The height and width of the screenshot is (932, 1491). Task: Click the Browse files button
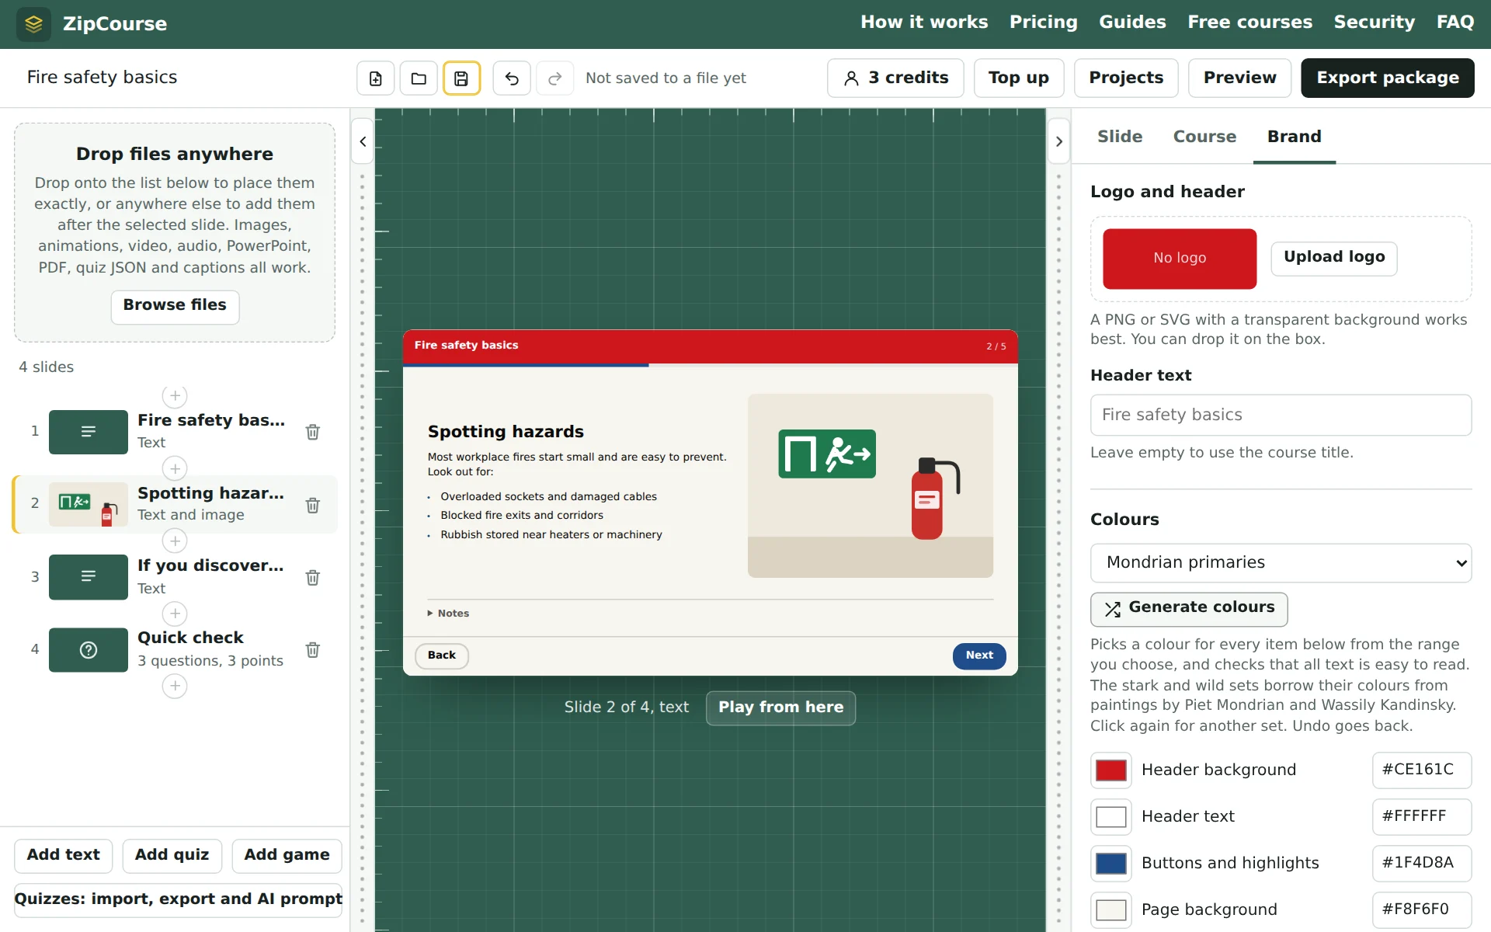point(175,306)
